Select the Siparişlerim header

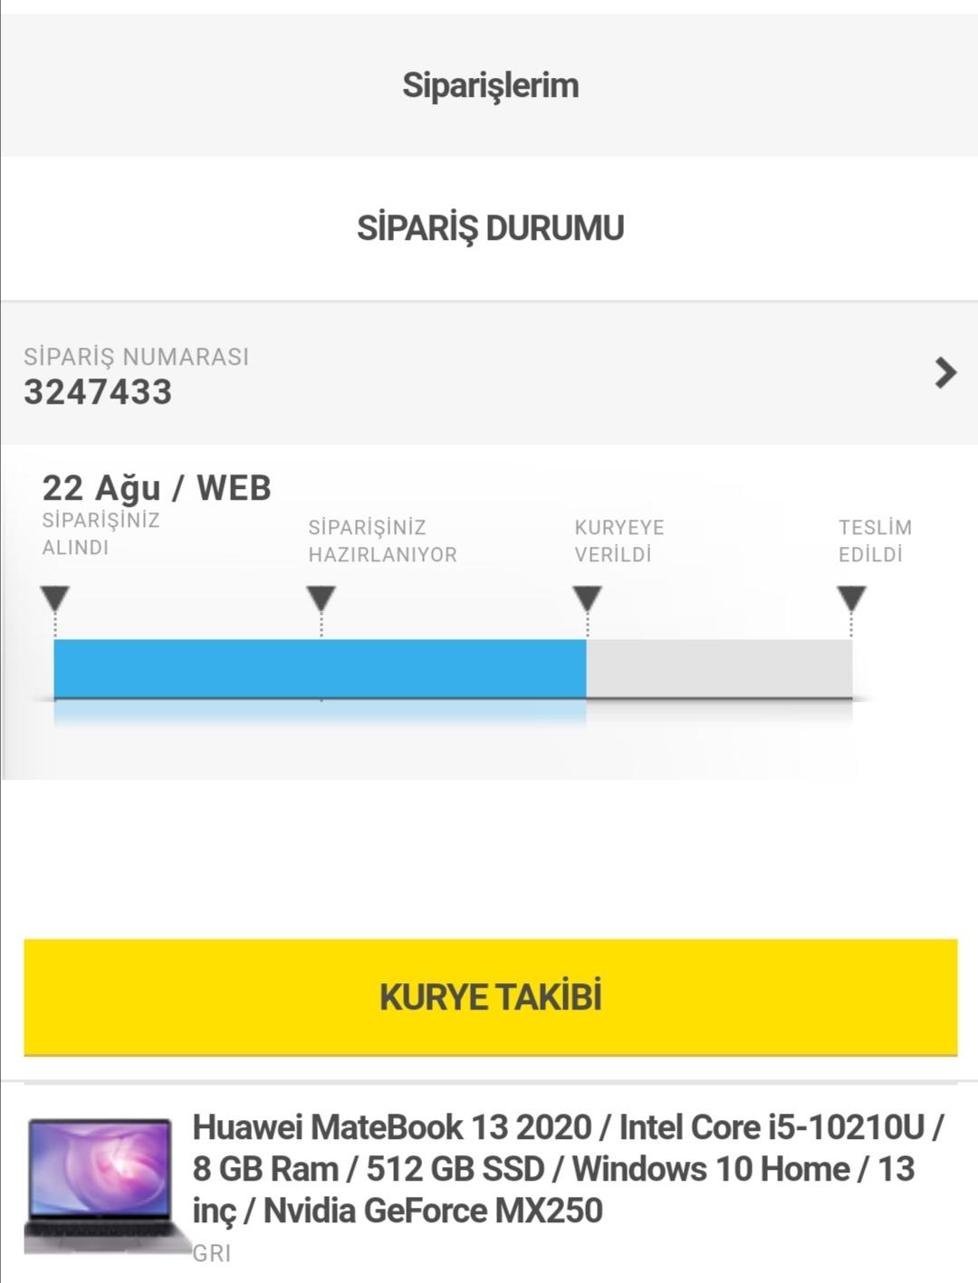point(490,85)
